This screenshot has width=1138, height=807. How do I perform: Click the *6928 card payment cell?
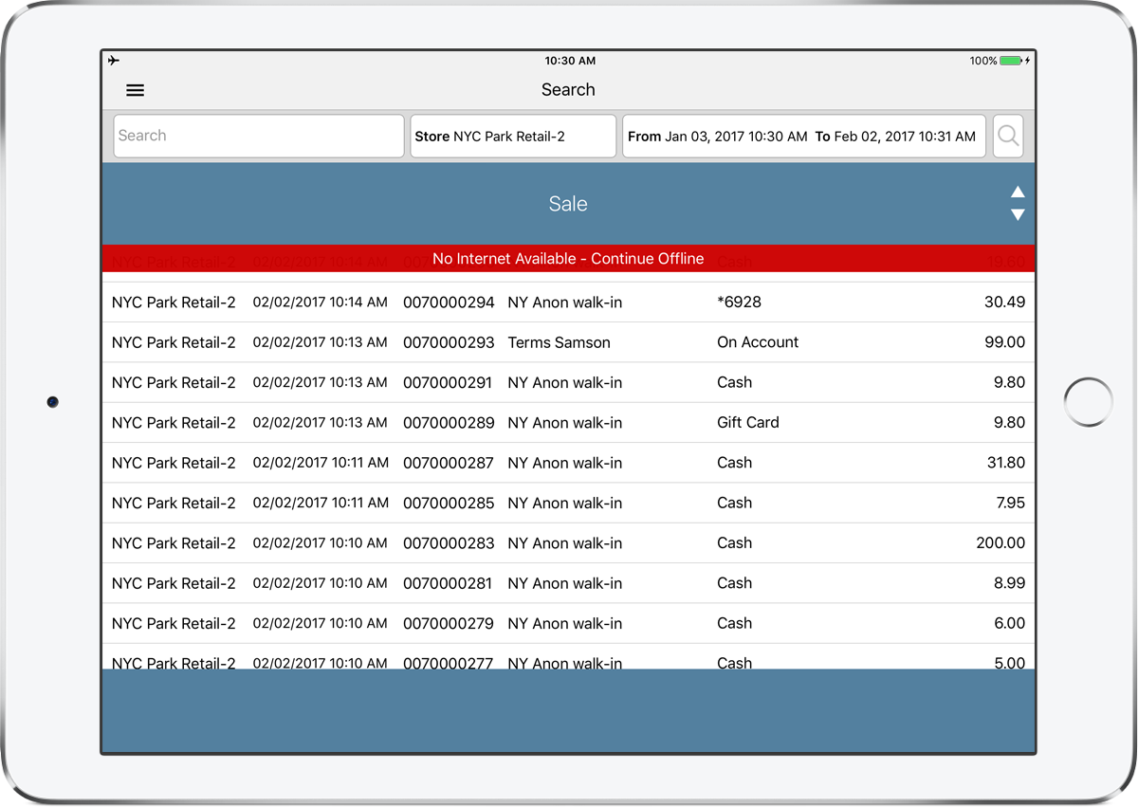(740, 303)
